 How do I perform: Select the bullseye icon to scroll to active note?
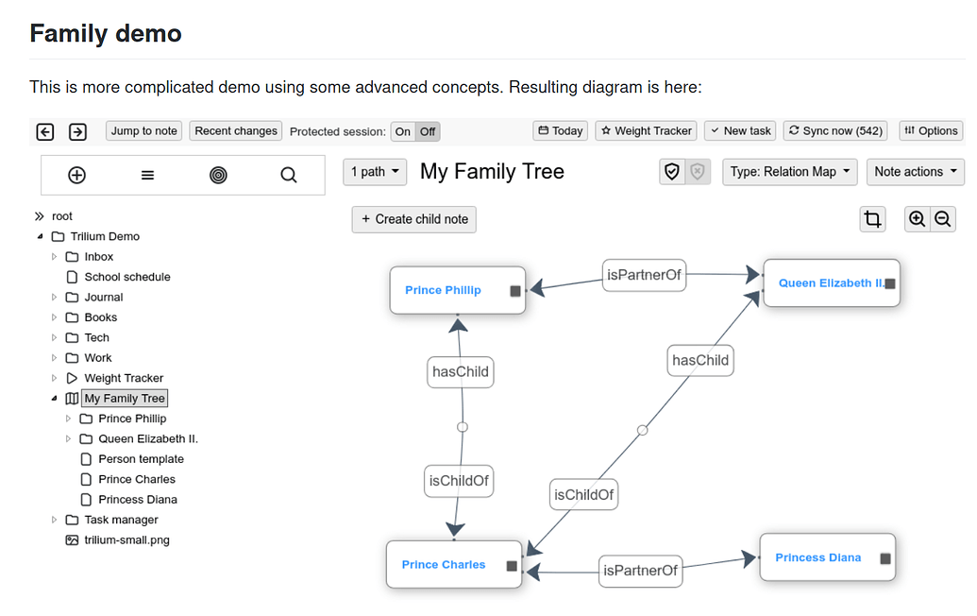pyautogui.click(x=217, y=175)
